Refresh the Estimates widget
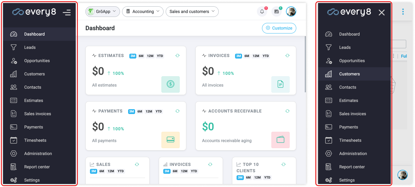Image resolution: width=415 pixels, height=187 pixels. click(178, 55)
